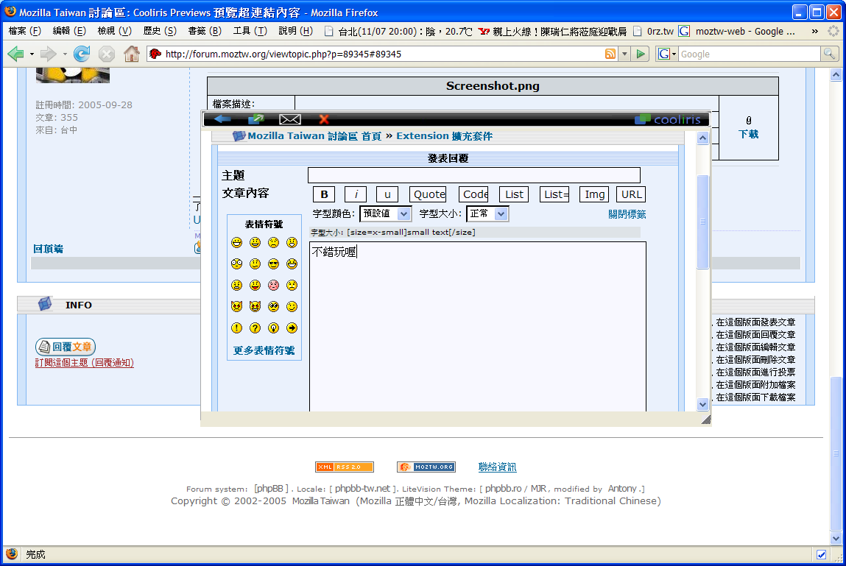The image size is (846, 566).
Task: Click the envelope icon in Cooliris bar
Action: (x=290, y=119)
